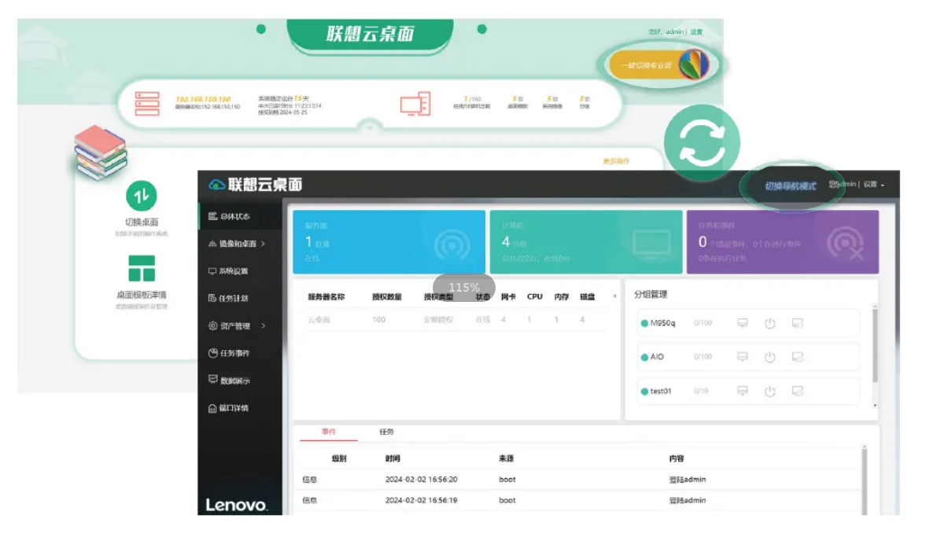Click the Lenovo logo at sidebar bottom

[x=236, y=505]
